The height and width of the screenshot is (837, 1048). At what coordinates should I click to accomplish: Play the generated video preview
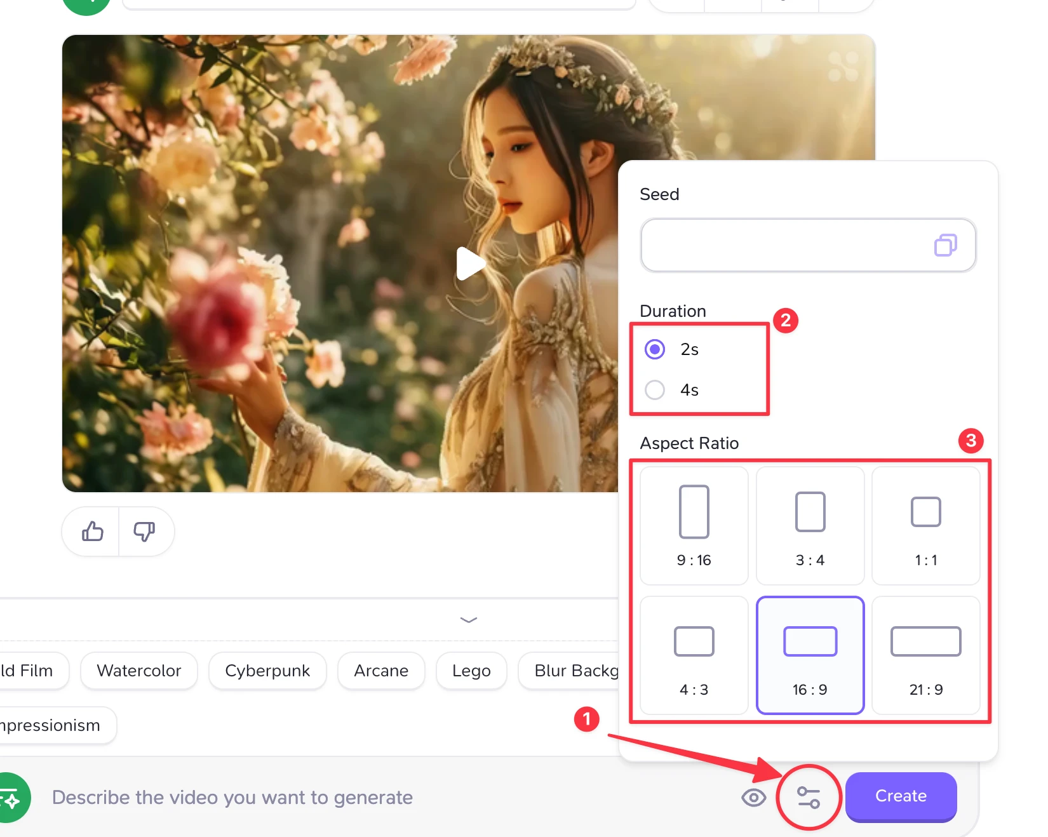coord(471,264)
